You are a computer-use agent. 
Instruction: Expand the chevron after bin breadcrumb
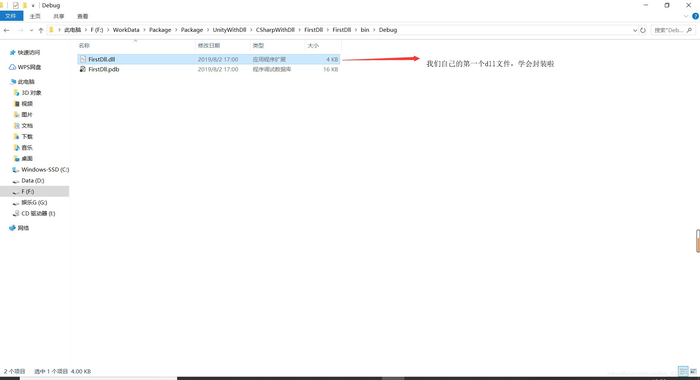(x=374, y=30)
